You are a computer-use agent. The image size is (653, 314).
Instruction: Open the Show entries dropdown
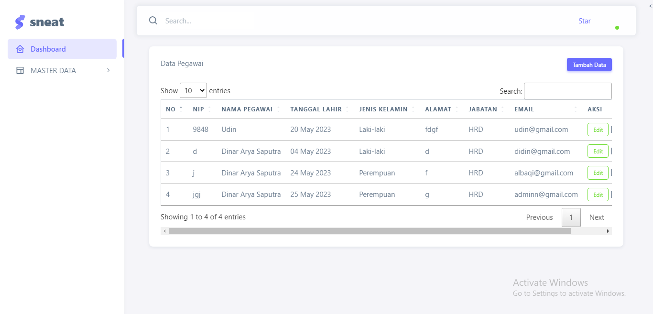[193, 90]
